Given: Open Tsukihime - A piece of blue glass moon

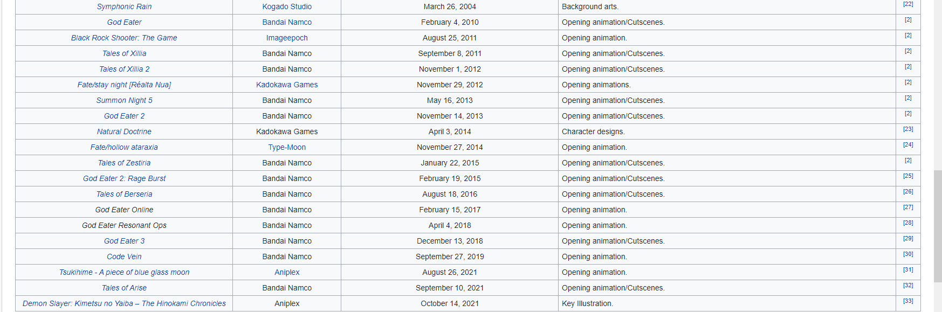Looking at the screenshot, I should [x=124, y=272].
